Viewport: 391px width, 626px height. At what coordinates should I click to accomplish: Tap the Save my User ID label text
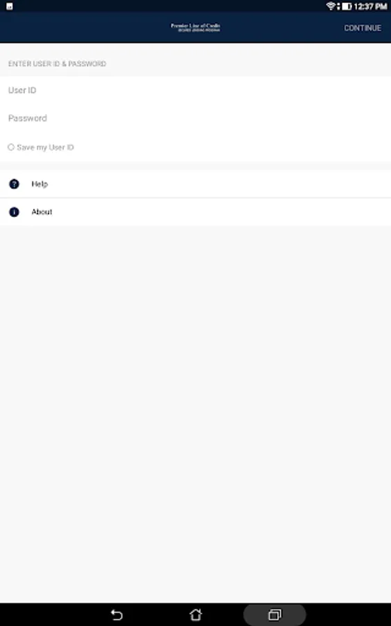pyautogui.click(x=45, y=147)
